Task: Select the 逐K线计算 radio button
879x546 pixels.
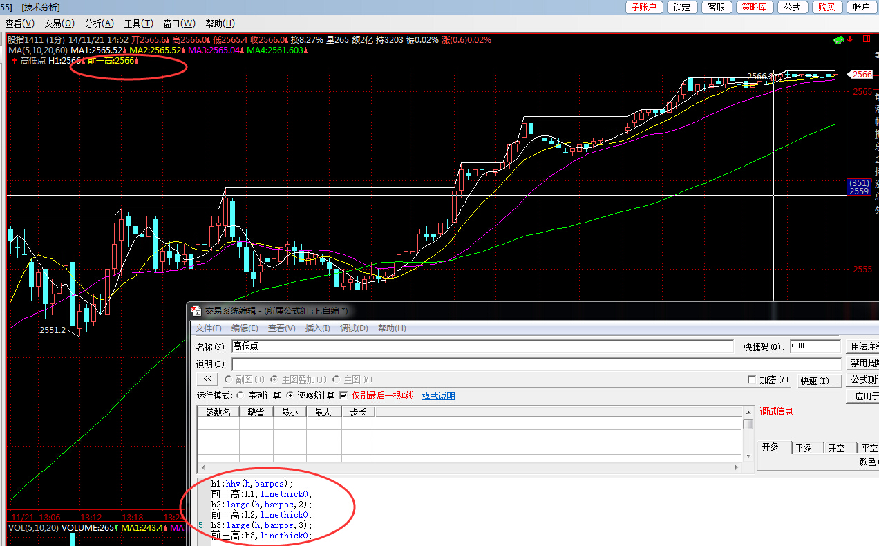Action: (290, 396)
